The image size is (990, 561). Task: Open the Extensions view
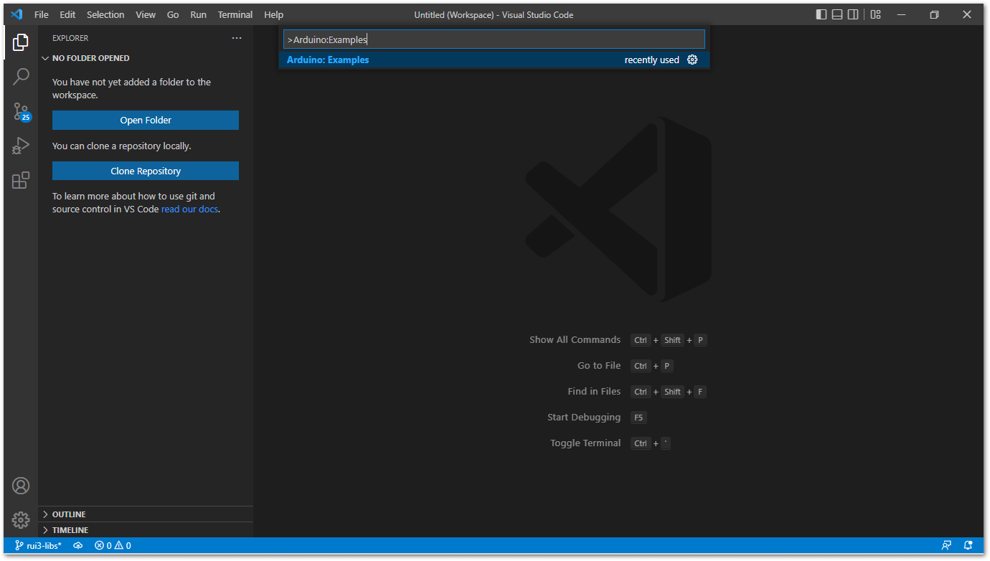point(21,180)
